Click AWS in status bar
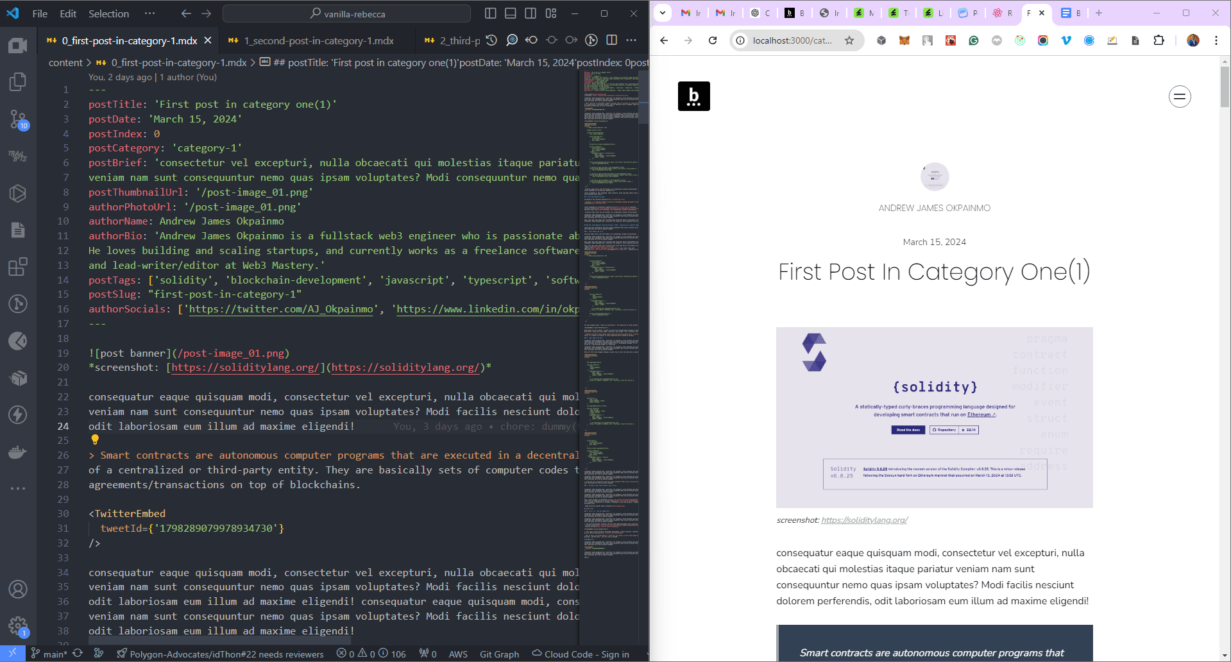 click(458, 654)
